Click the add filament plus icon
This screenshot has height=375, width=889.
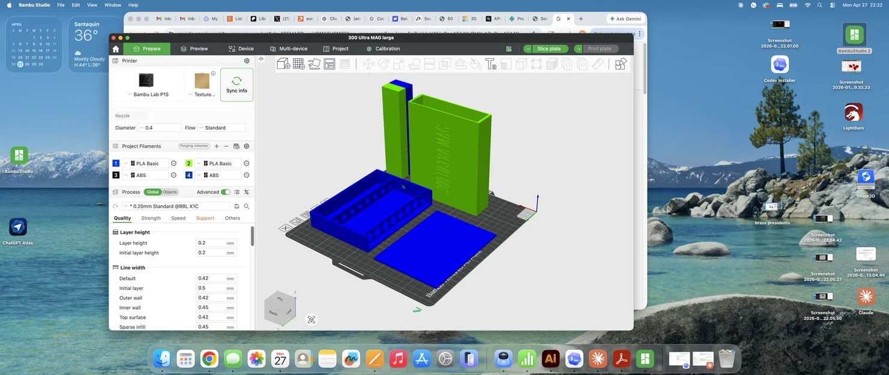coord(217,146)
